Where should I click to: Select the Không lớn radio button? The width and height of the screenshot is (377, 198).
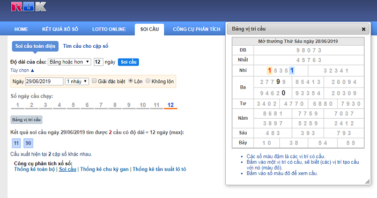[148, 81]
